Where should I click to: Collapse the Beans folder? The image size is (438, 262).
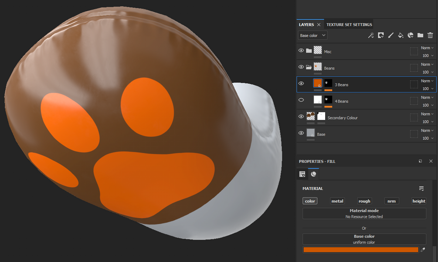[309, 67]
